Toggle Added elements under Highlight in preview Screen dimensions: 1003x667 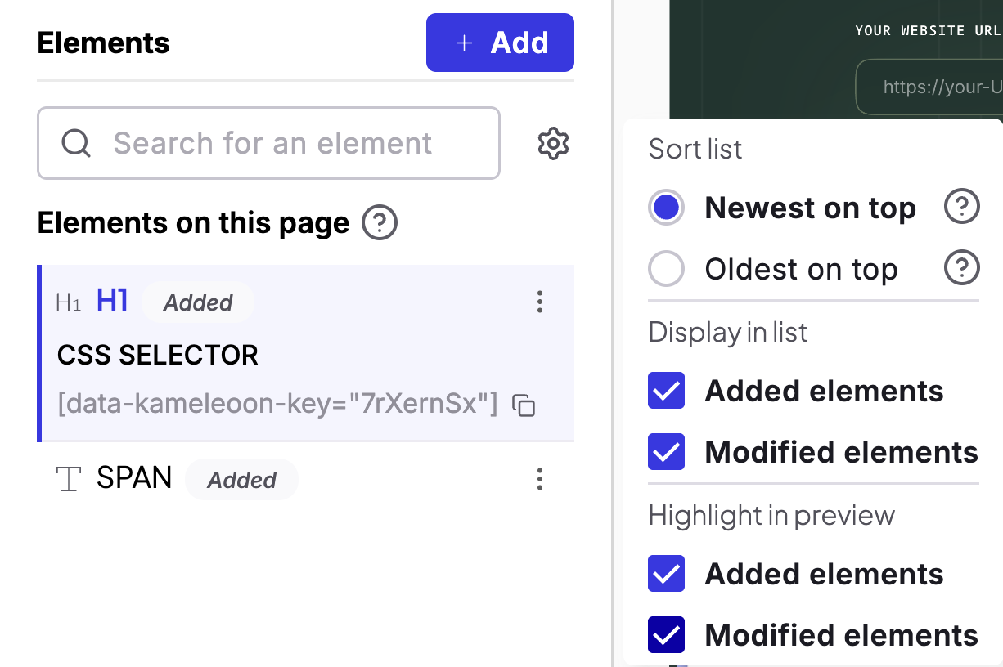pos(667,574)
